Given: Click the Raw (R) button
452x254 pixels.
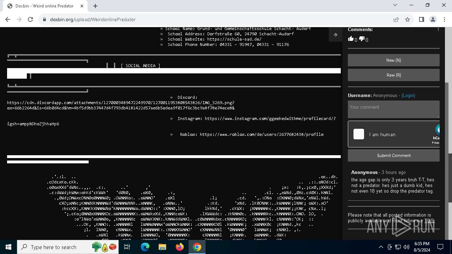Looking at the screenshot, I should [x=394, y=75].
